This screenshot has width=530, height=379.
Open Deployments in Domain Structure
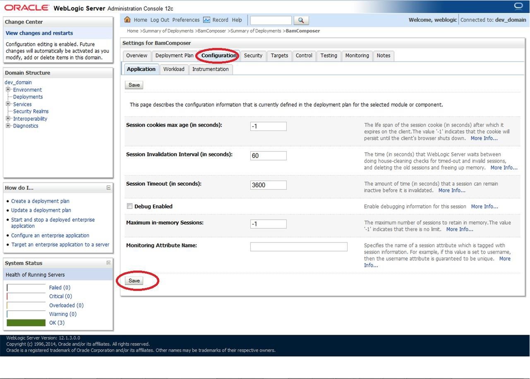pyautogui.click(x=28, y=97)
